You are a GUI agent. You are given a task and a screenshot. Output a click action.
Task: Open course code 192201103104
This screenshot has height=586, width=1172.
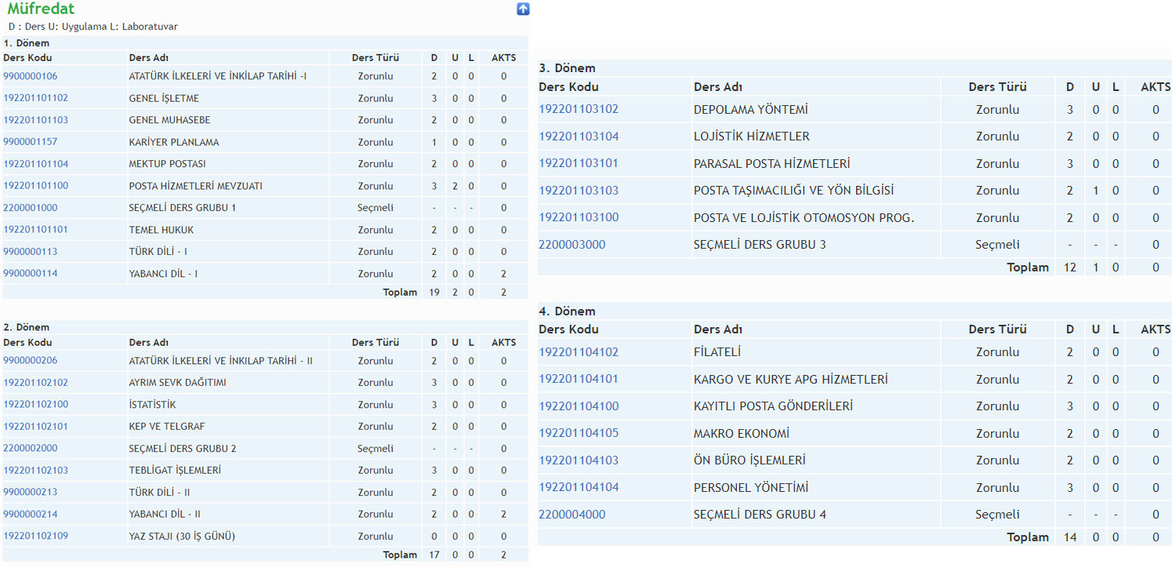(579, 136)
